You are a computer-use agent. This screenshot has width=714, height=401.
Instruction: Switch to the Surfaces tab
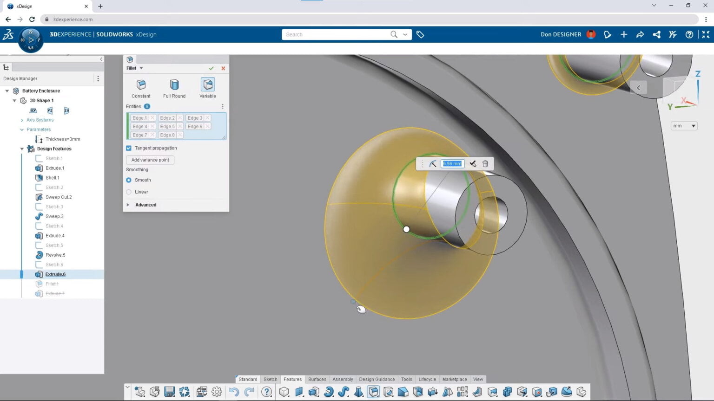(x=317, y=379)
